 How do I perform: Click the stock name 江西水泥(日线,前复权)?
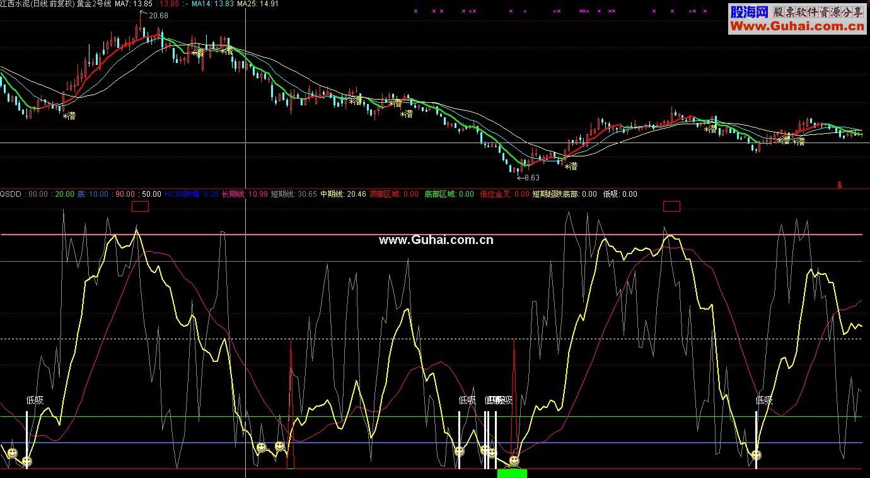[x=38, y=4]
